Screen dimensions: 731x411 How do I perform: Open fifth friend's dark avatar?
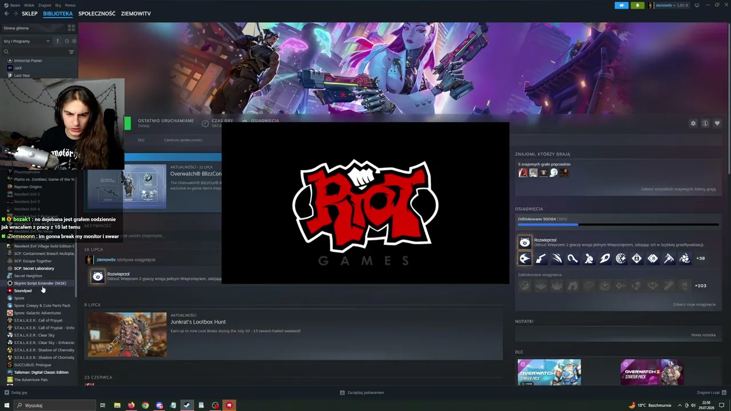click(x=564, y=172)
